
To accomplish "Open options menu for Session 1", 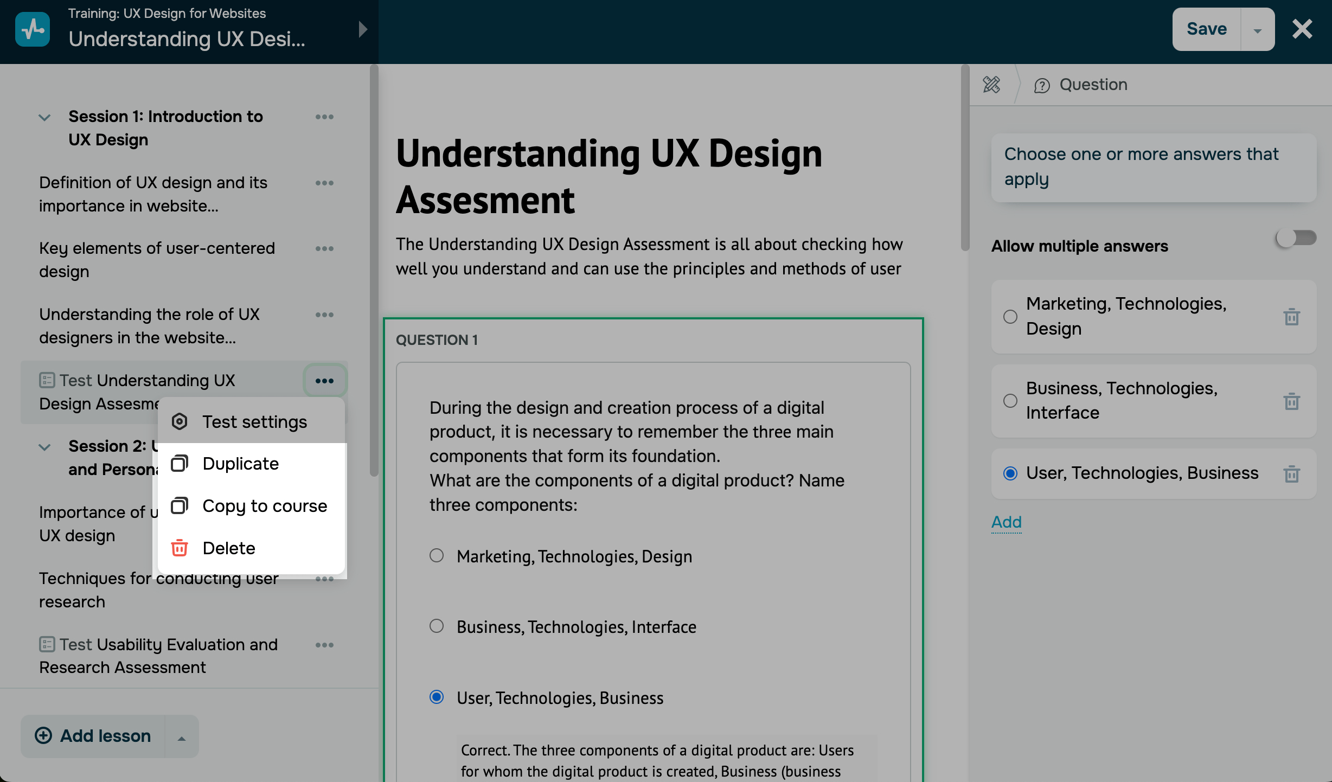I will (324, 117).
